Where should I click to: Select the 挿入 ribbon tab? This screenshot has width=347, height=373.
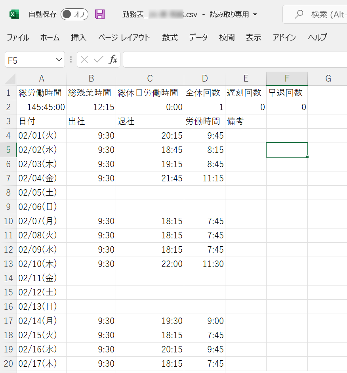coord(78,38)
